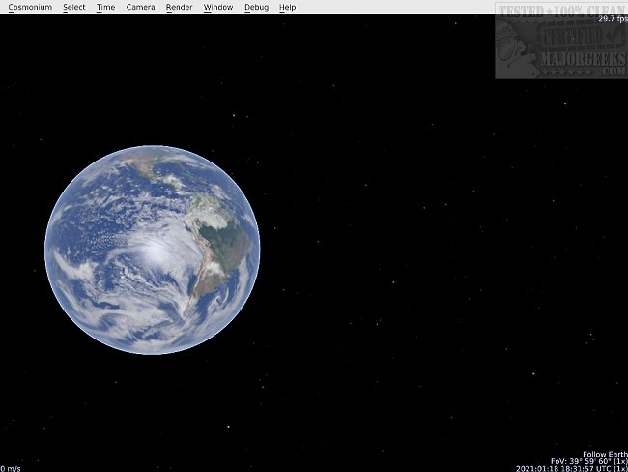The height and width of the screenshot is (472, 628).
Task: Click the bright cloud swirl over the Pacific
Action: [155, 251]
